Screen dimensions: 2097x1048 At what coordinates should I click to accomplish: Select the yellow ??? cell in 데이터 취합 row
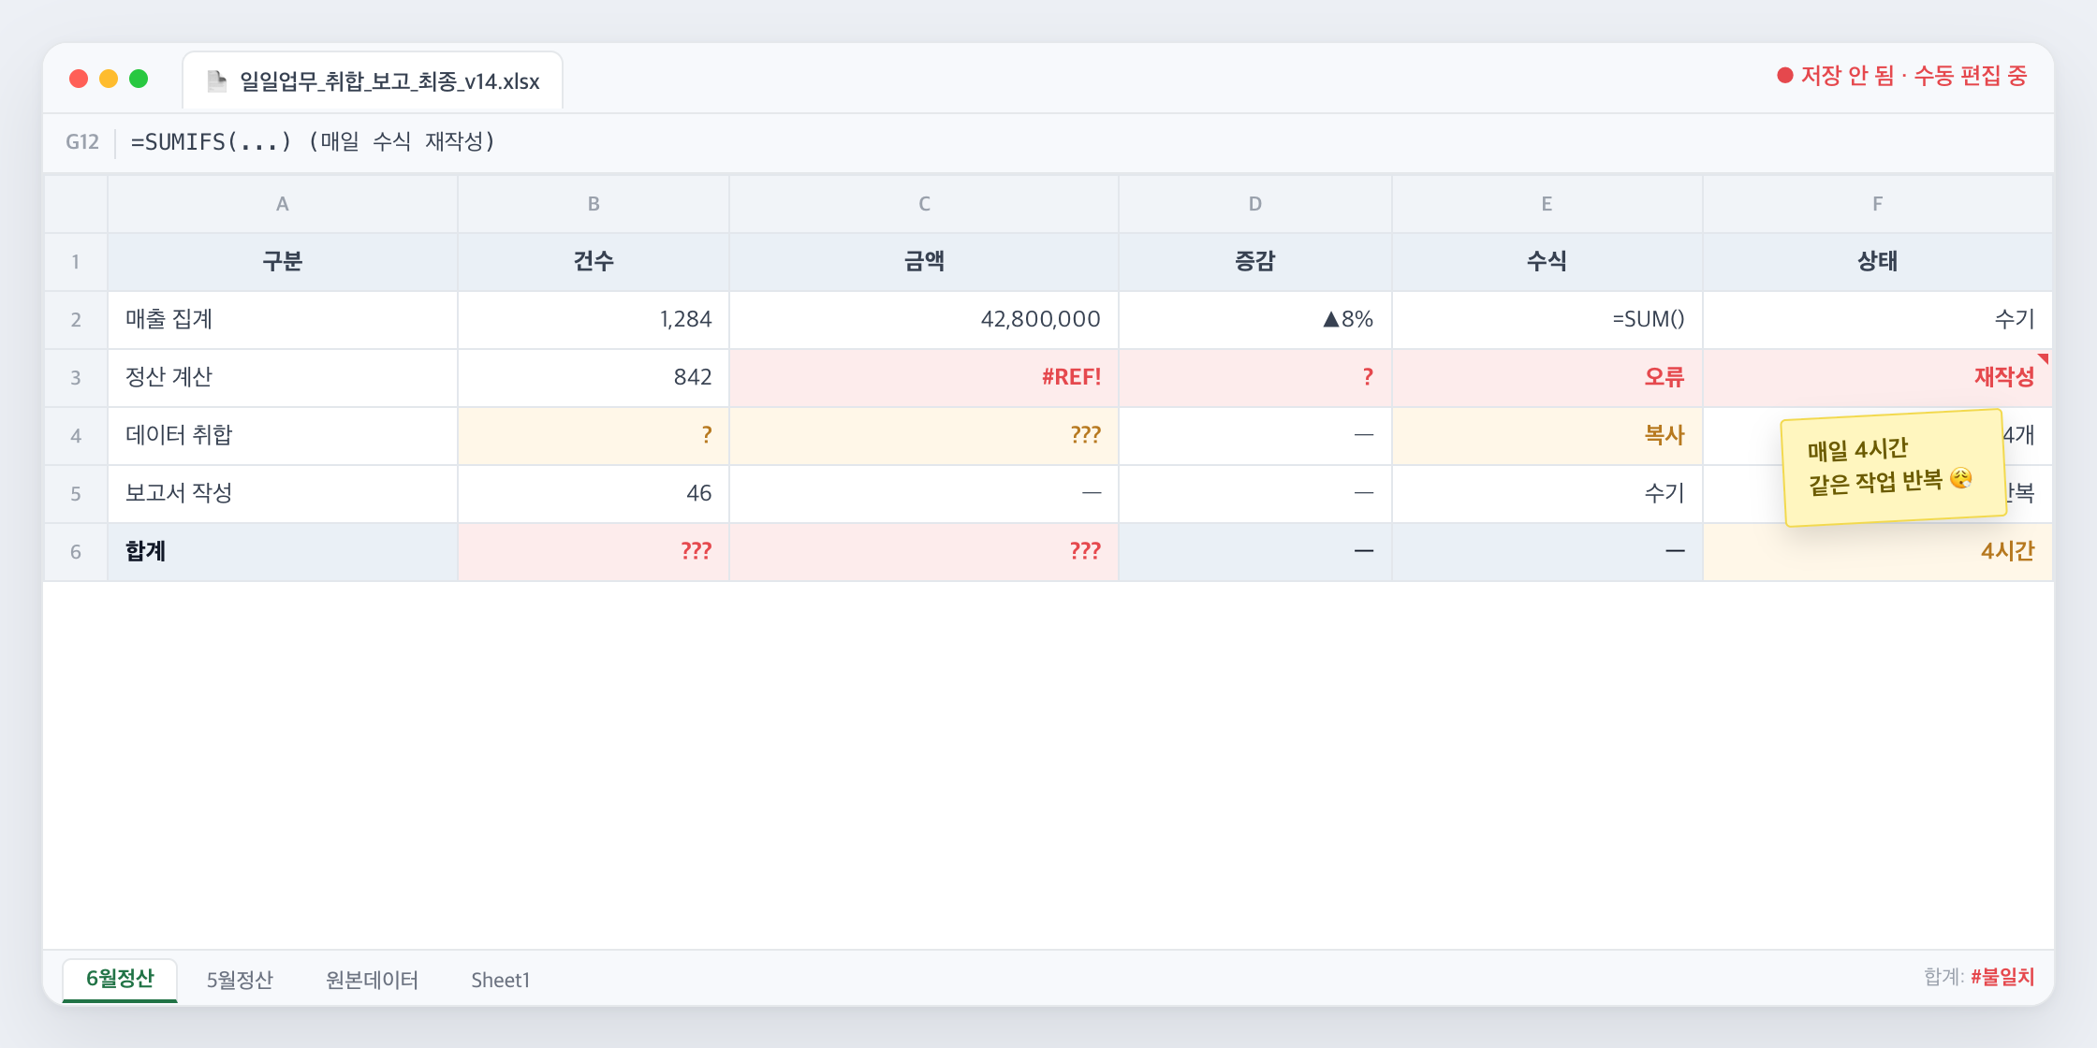coord(924,436)
